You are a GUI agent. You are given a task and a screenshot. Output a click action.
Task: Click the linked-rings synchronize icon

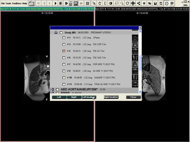[x=81, y=3]
